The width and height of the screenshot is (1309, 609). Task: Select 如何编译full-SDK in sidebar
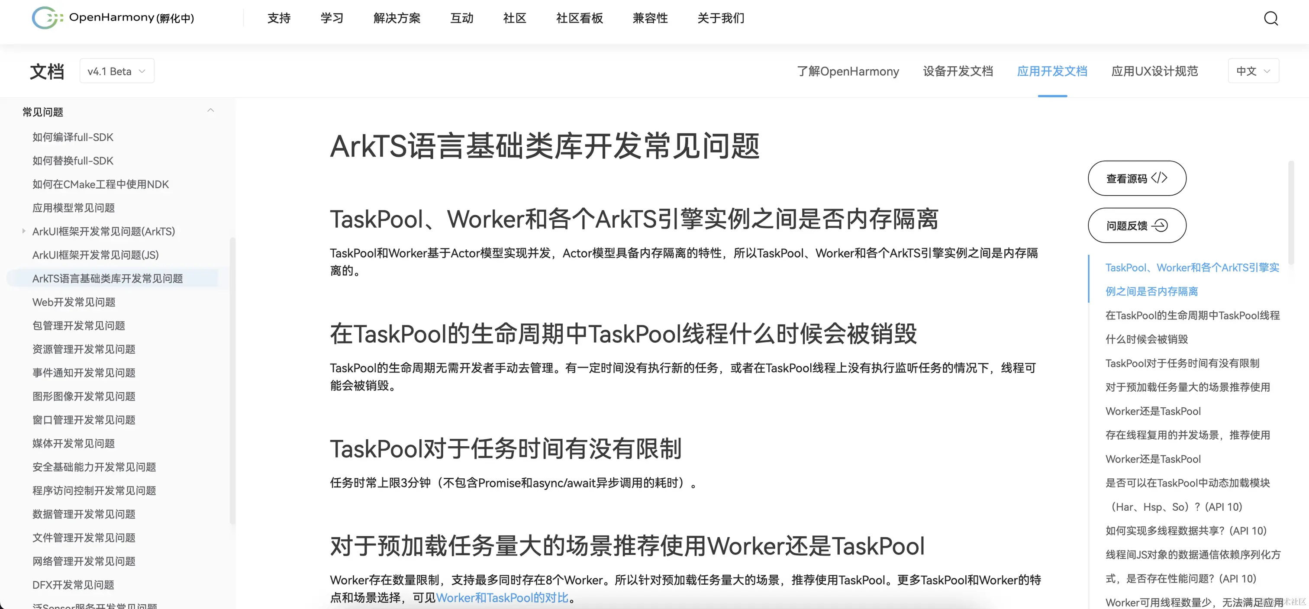pos(73,137)
